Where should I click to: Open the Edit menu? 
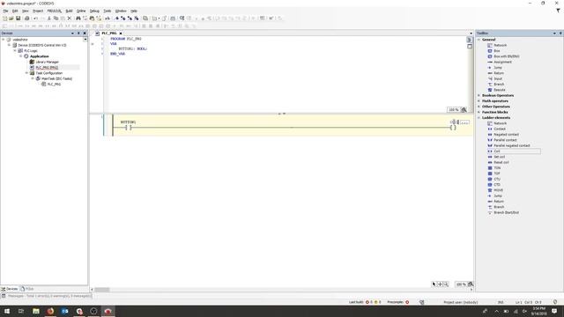pyautogui.click(x=15, y=11)
